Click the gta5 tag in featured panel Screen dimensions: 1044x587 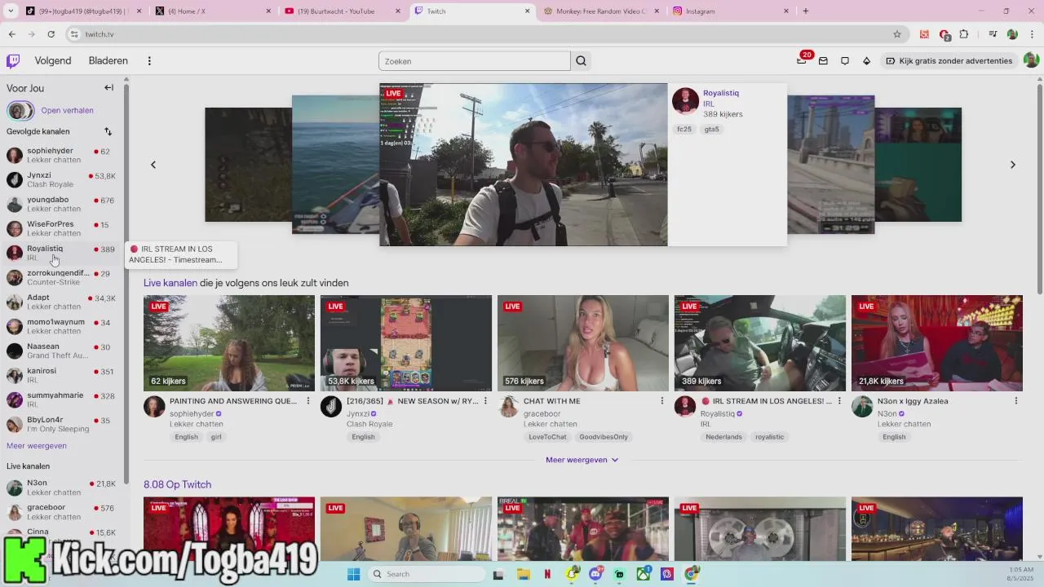pyautogui.click(x=712, y=129)
